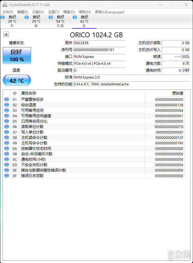Click the 主机总计写入 value field
The width and height of the screenshot is (193, 263).
[176, 50]
